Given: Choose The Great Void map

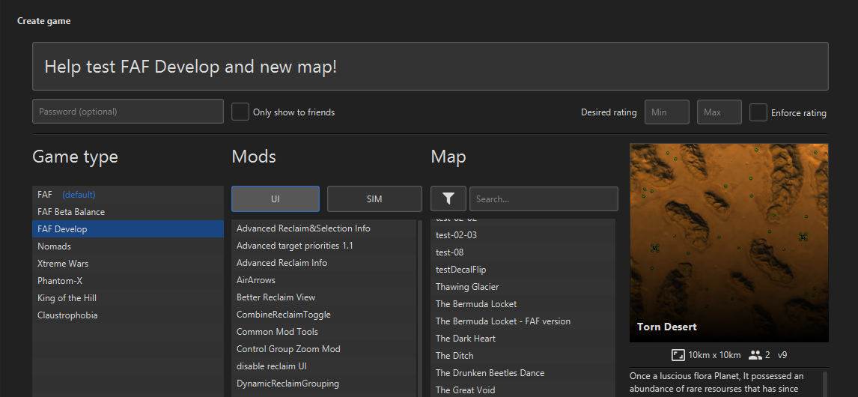Looking at the screenshot, I should click(523, 390).
